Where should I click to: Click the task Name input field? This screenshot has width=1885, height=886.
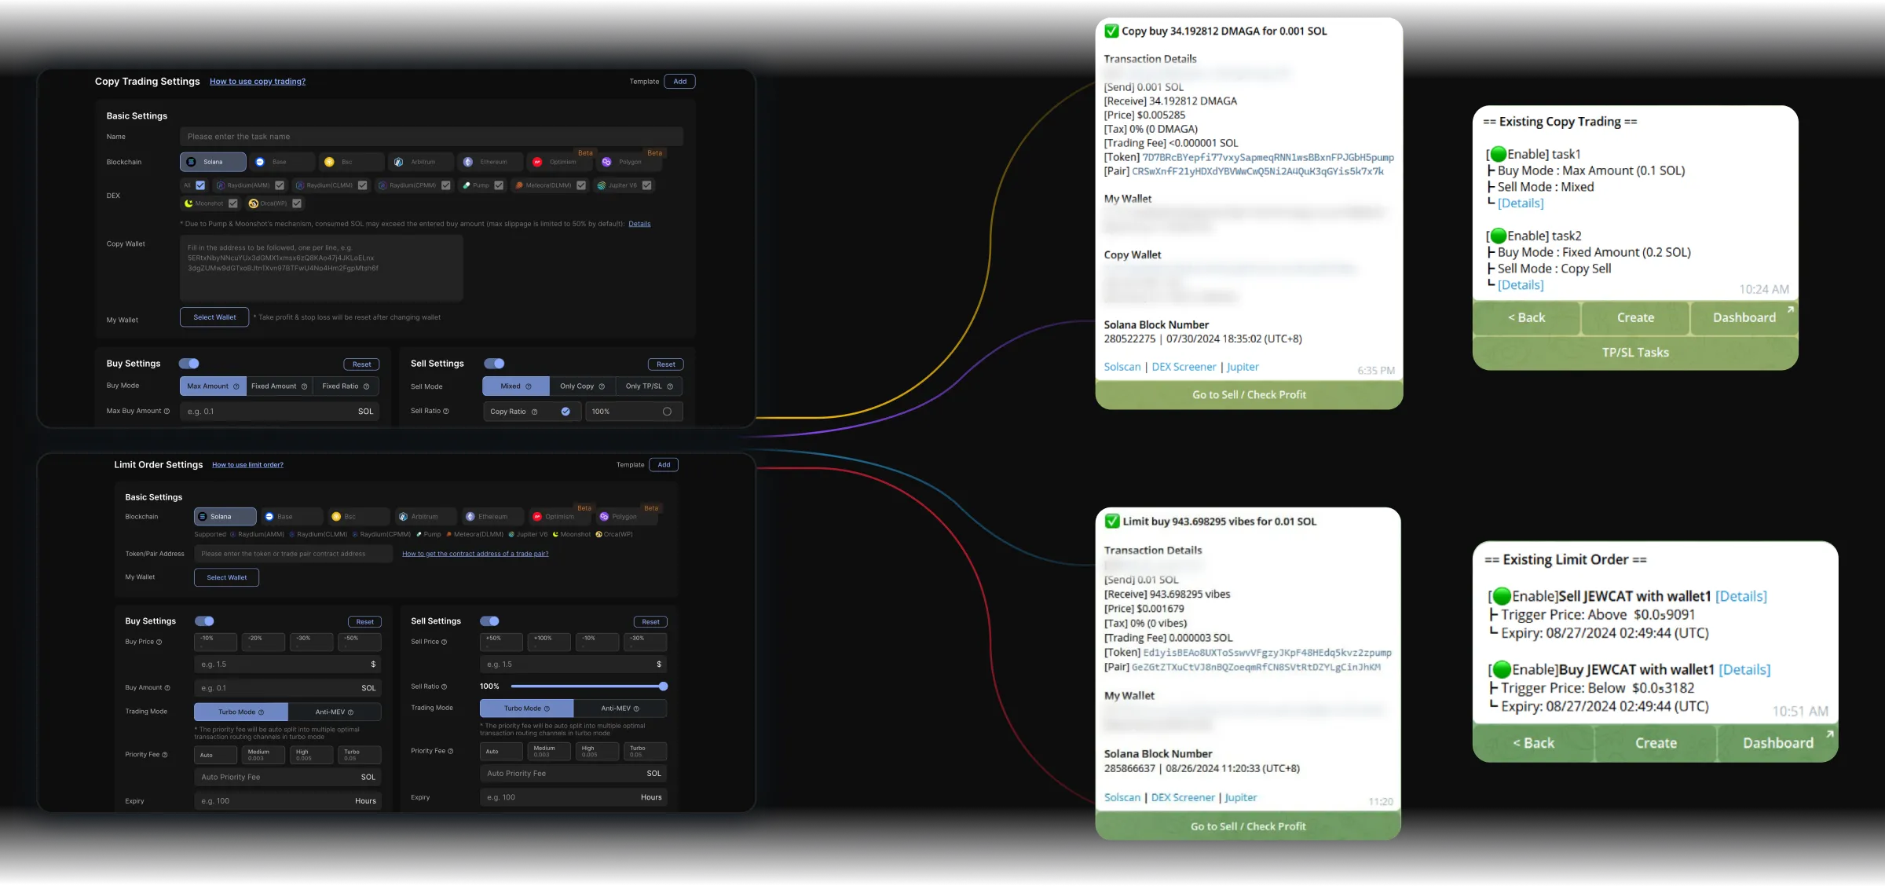(430, 137)
